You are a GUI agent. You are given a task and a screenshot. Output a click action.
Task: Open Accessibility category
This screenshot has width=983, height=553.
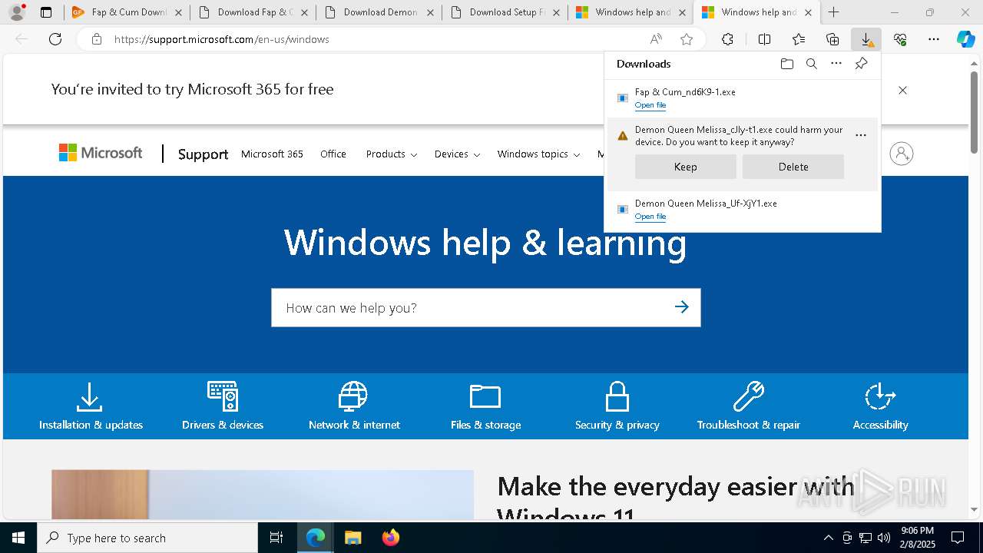click(880, 406)
